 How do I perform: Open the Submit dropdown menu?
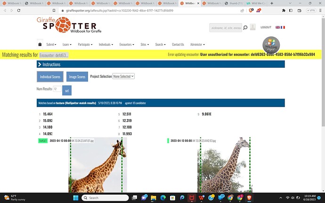point(51,44)
